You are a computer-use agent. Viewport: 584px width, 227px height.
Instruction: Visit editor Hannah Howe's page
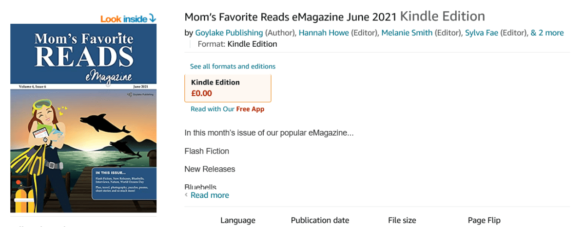coord(323,33)
